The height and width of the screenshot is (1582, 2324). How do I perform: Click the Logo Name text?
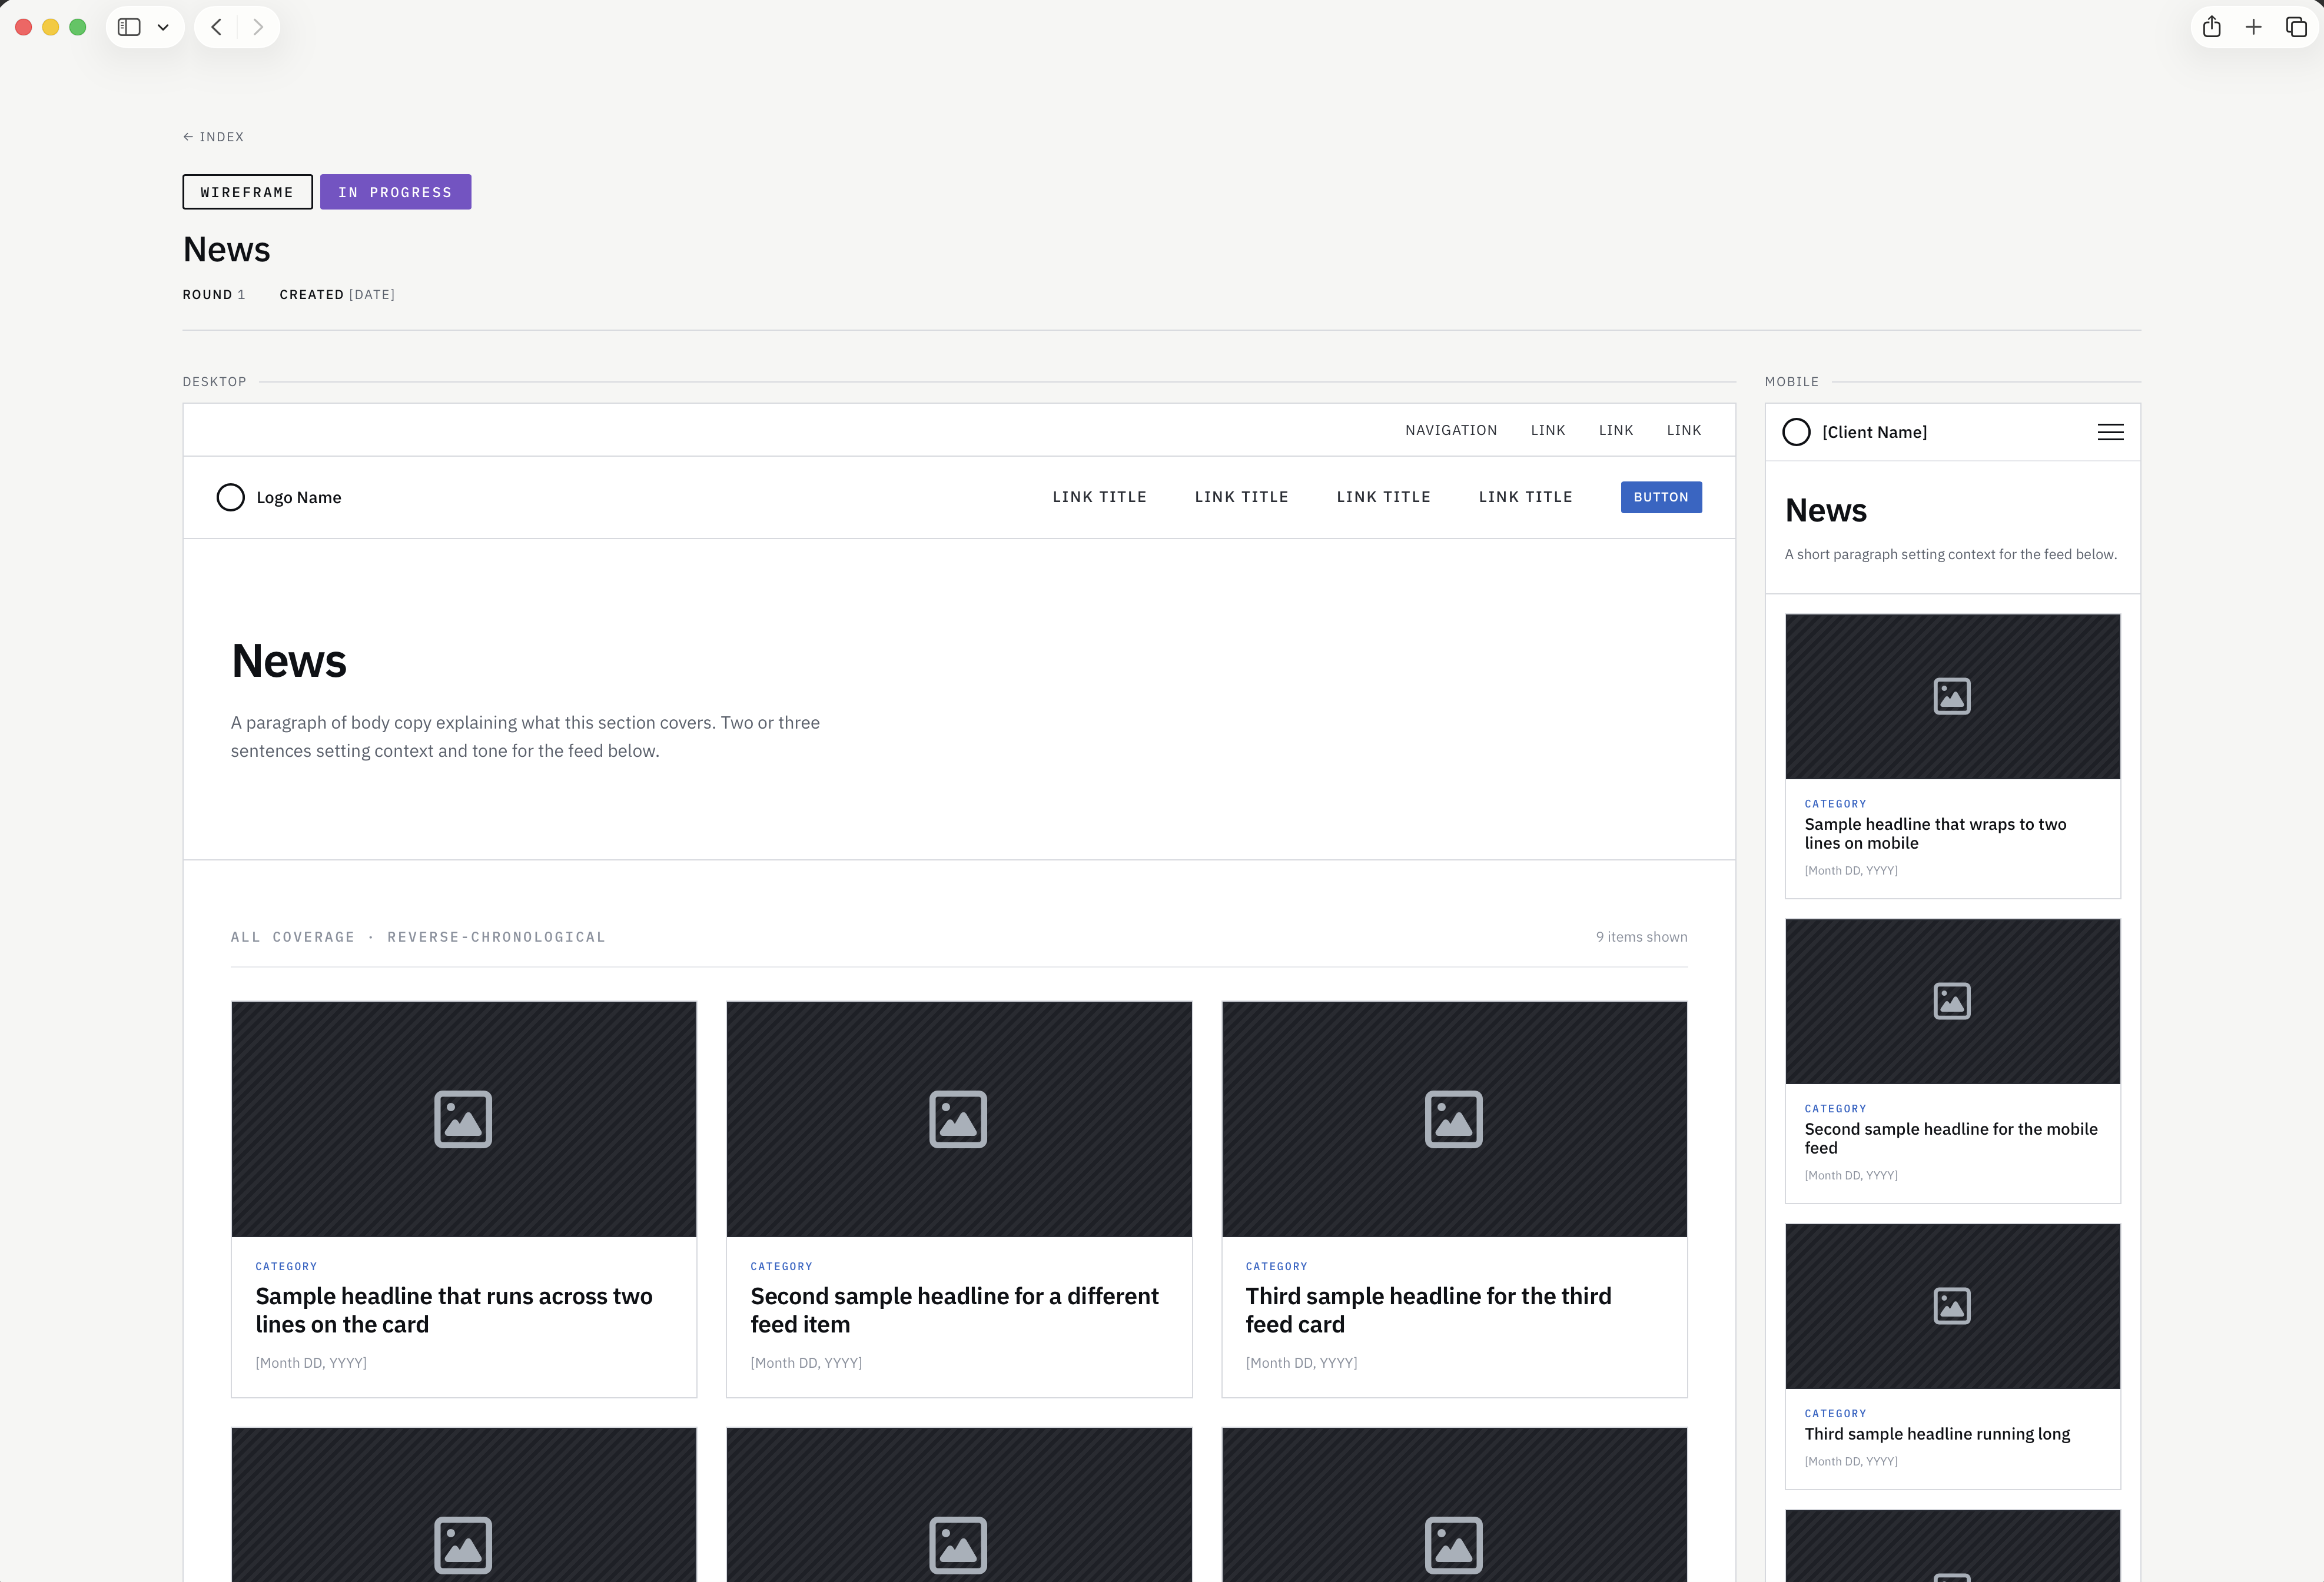click(299, 497)
